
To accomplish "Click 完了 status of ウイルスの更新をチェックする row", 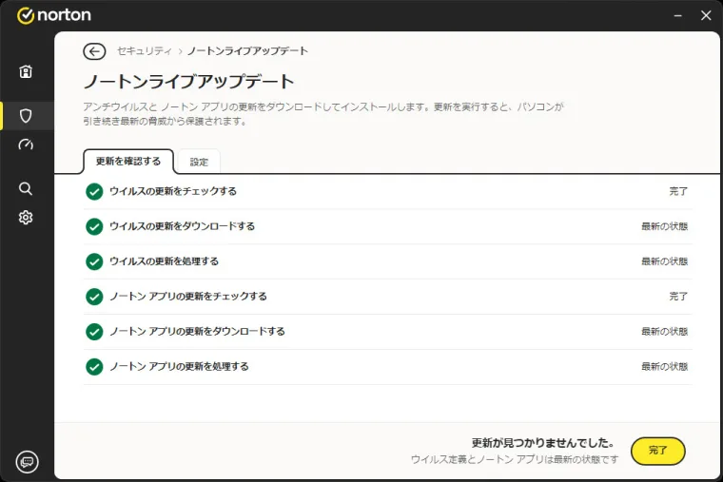I will pos(678,191).
